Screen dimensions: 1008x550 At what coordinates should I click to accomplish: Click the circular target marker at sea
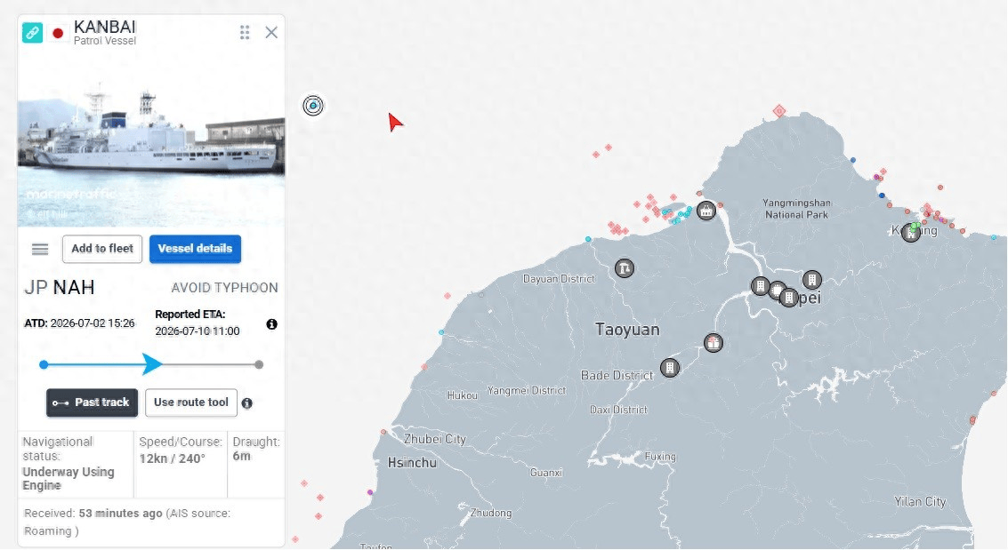pos(313,105)
